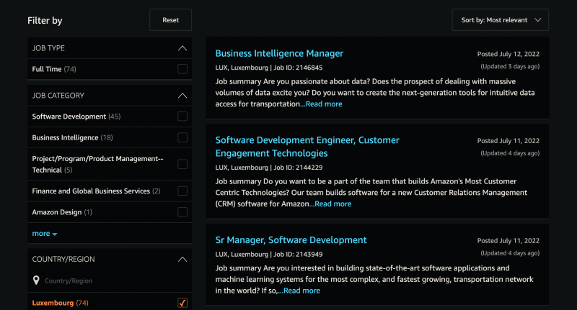The width and height of the screenshot is (577, 310).
Task: Open Software Development Engineer, Customer Engagement Technologies
Action: [x=307, y=147]
